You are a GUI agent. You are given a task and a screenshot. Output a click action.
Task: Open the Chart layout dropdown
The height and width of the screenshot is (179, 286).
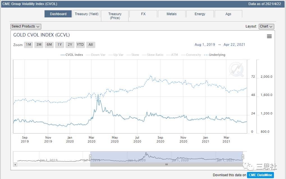point(266,26)
